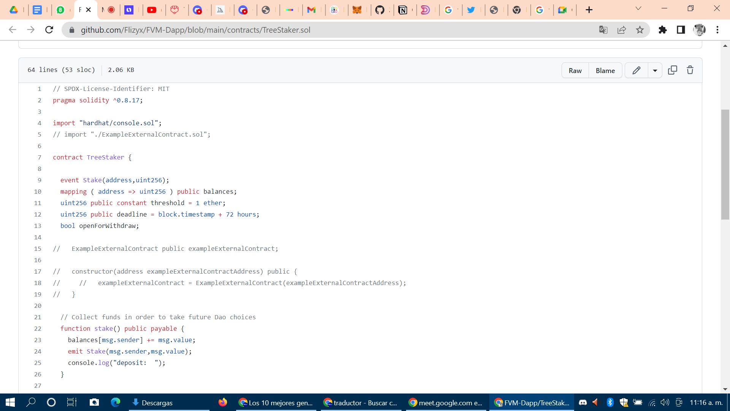This screenshot has height=411, width=730.
Task: Go forward to the next page
Action: pyautogui.click(x=31, y=30)
